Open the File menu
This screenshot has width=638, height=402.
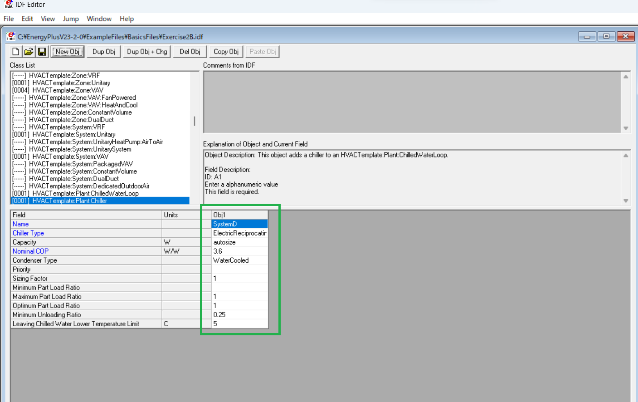click(x=9, y=19)
